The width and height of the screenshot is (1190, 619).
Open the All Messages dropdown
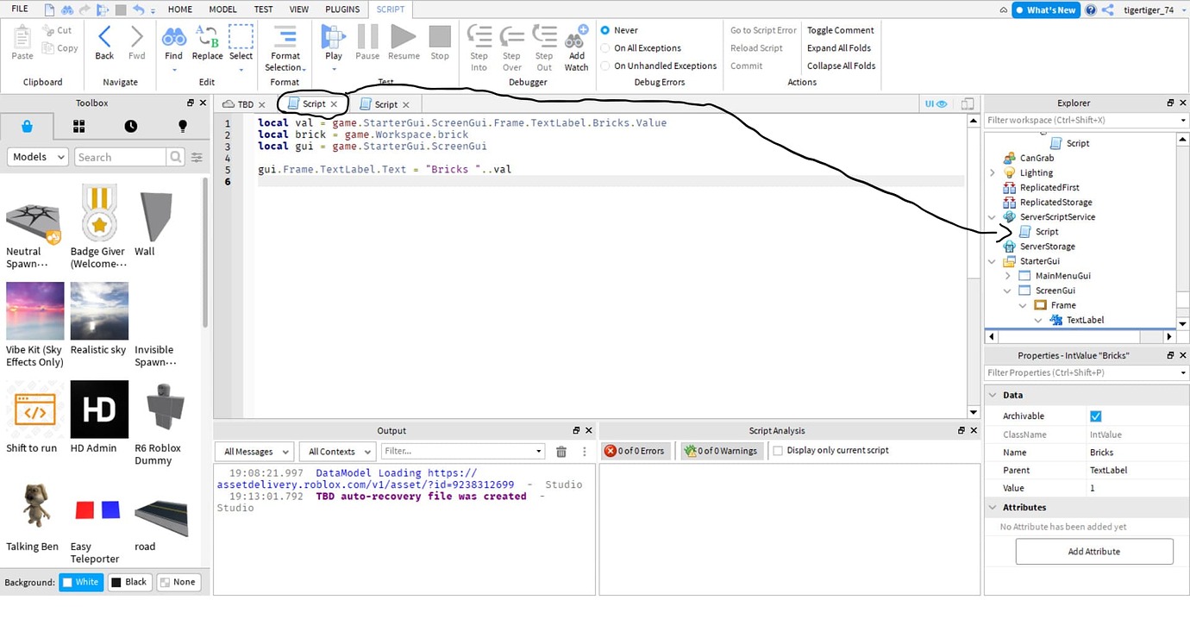point(254,451)
